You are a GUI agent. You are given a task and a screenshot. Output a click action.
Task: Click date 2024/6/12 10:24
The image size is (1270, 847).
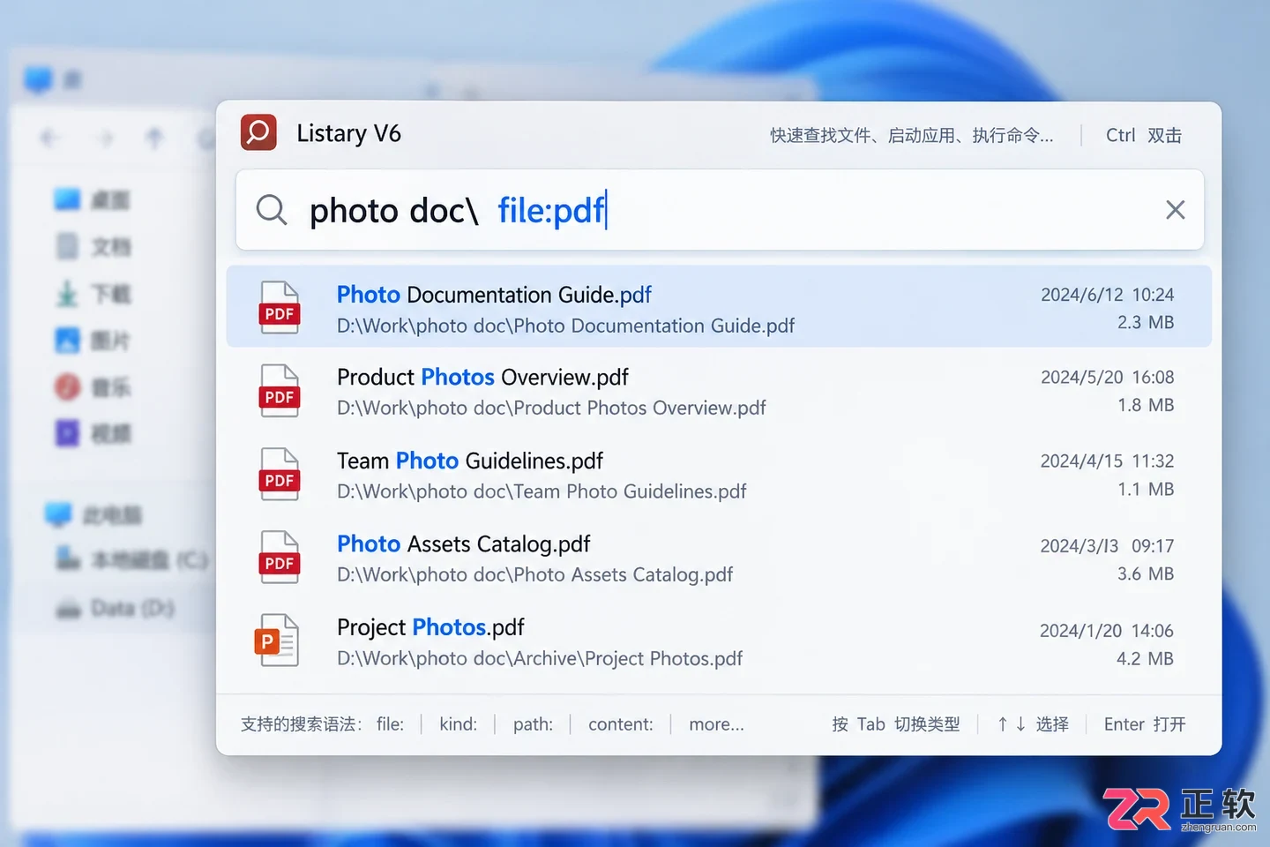[x=1107, y=295]
